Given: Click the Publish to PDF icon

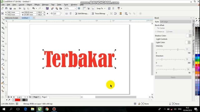Looking at the screenshot, I should [x=61, y=8].
